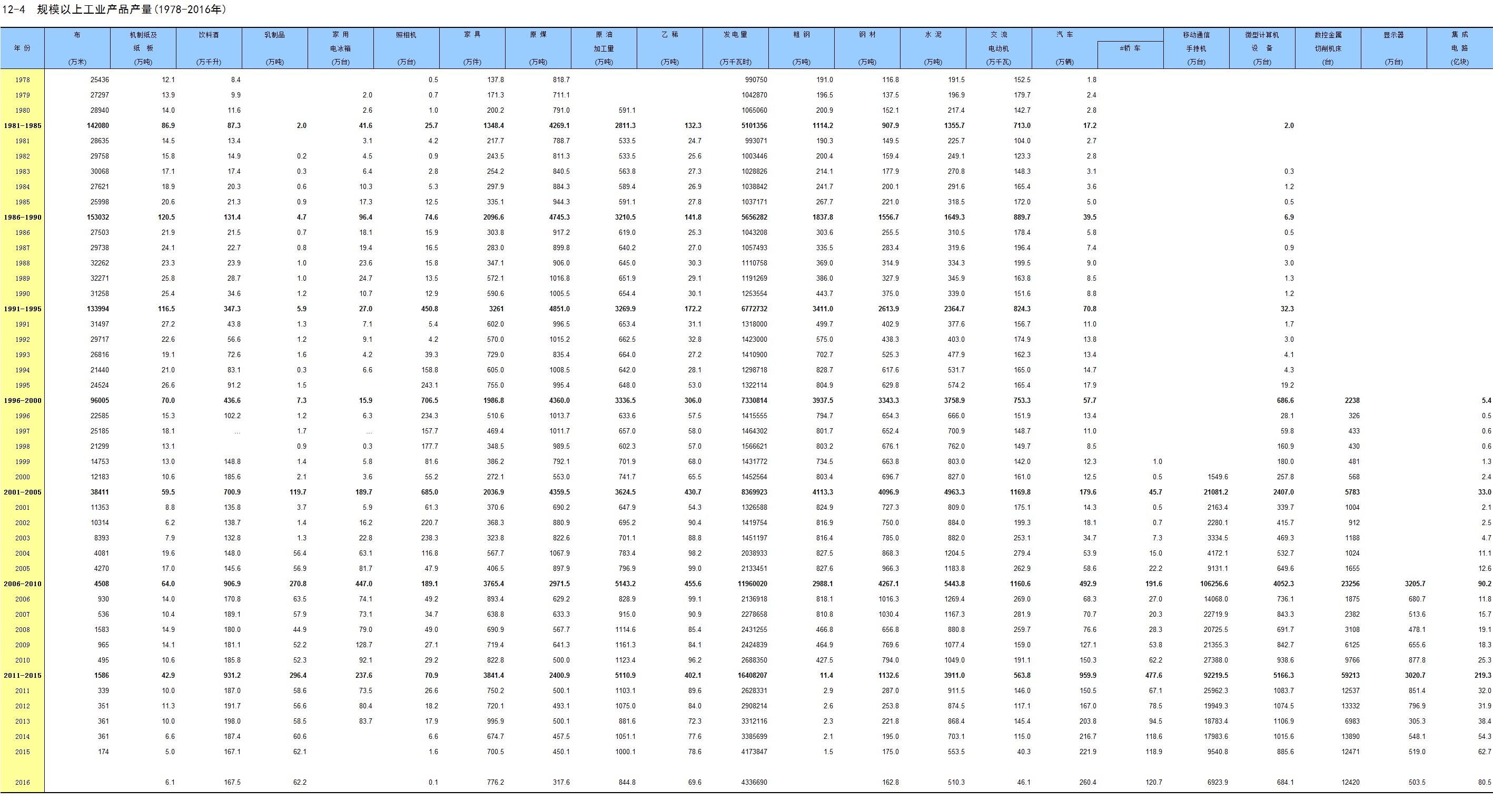Select the year cell '1980'

pyautogui.click(x=22, y=111)
